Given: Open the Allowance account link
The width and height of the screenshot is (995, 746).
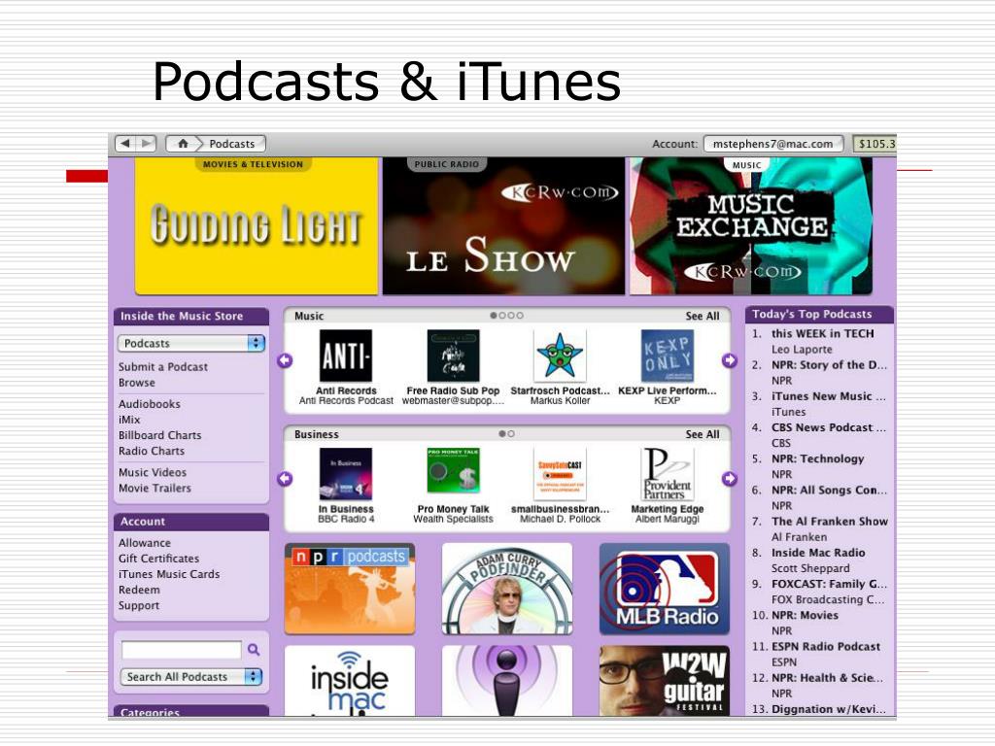Looking at the screenshot, I should coord(145,543).
